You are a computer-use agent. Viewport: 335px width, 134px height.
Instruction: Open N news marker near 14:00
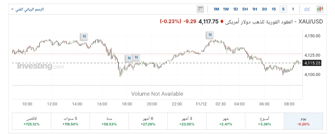[x=84, y=36]
